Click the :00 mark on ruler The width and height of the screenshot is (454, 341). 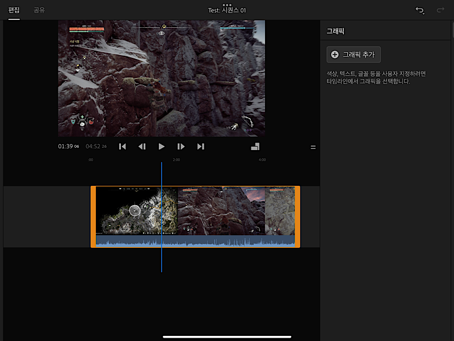[x=91, y=160]
